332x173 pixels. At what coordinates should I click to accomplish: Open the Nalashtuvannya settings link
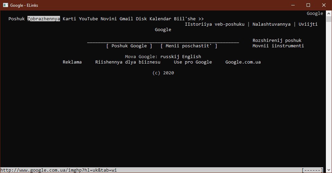pos(271,24)
